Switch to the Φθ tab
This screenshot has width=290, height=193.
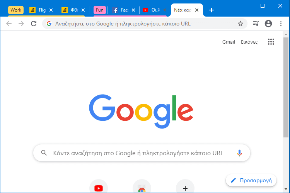point(70,10)
